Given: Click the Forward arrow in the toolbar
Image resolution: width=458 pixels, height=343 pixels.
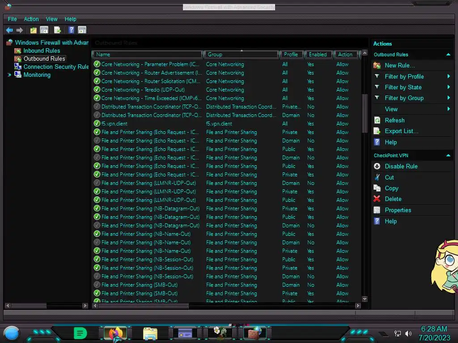Looking at the screenshot, I should (x=20, y=30).
